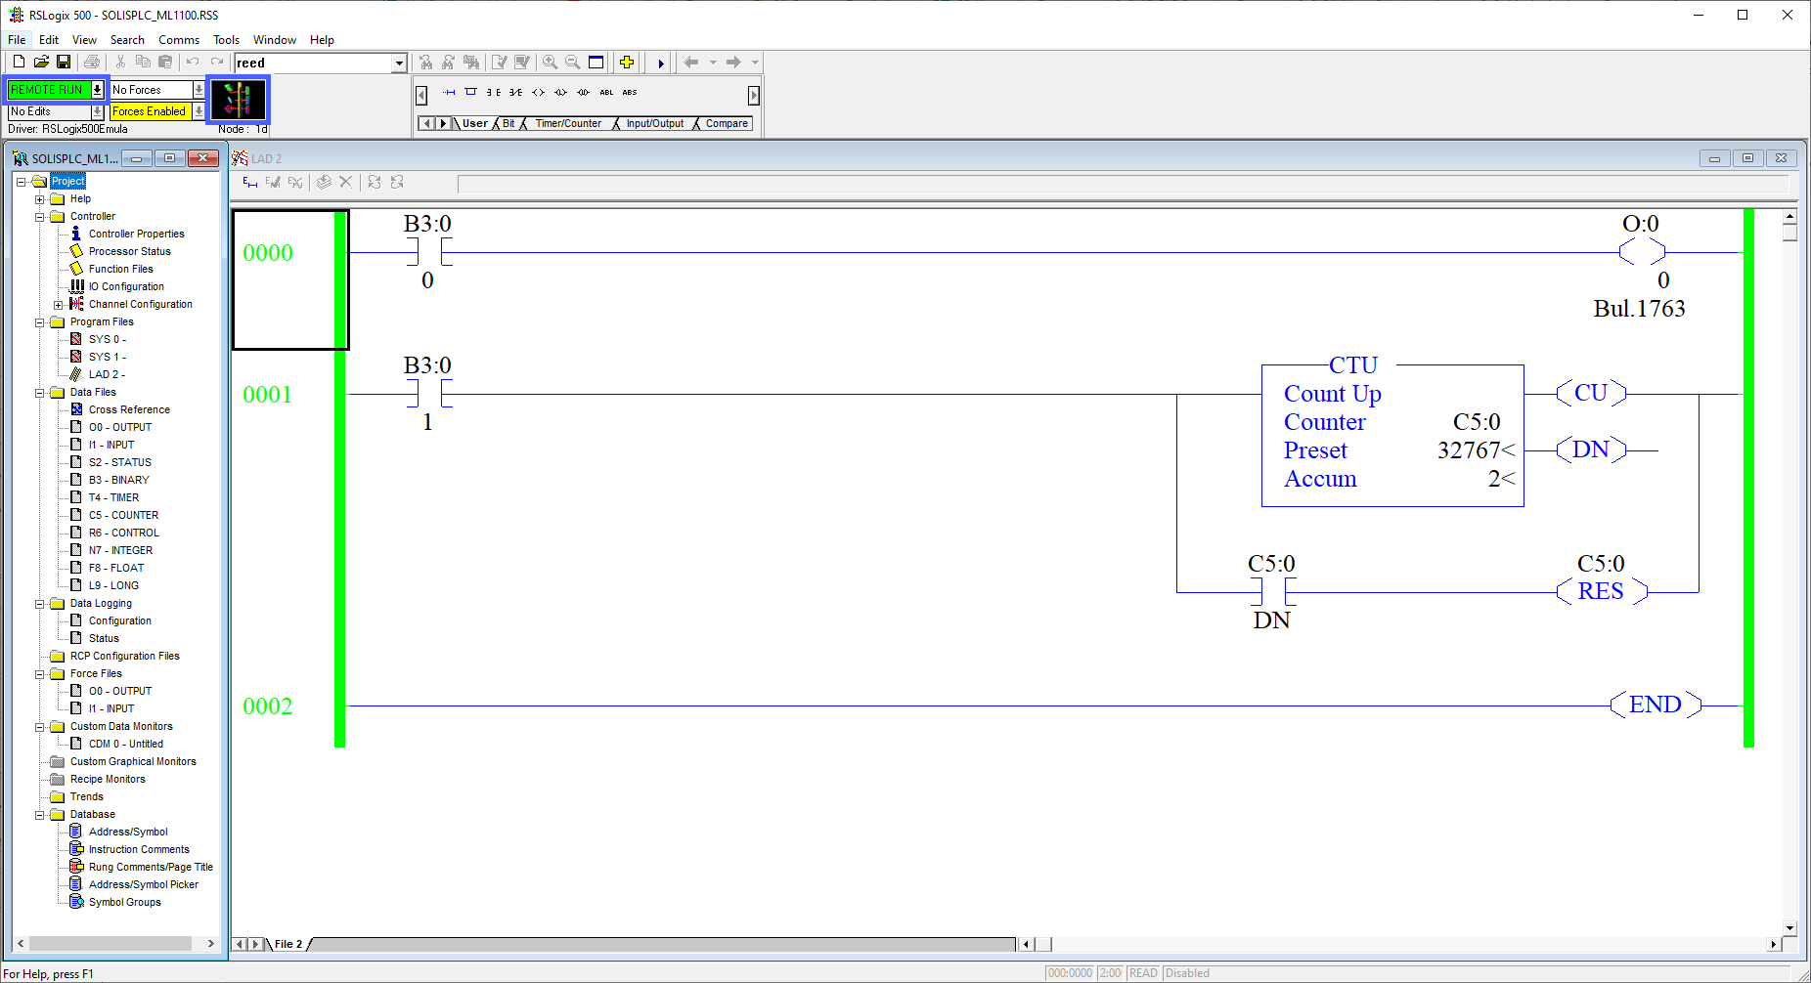
Task: Insert an XIC examine-if-closed instruction
Action: (492, 92)
